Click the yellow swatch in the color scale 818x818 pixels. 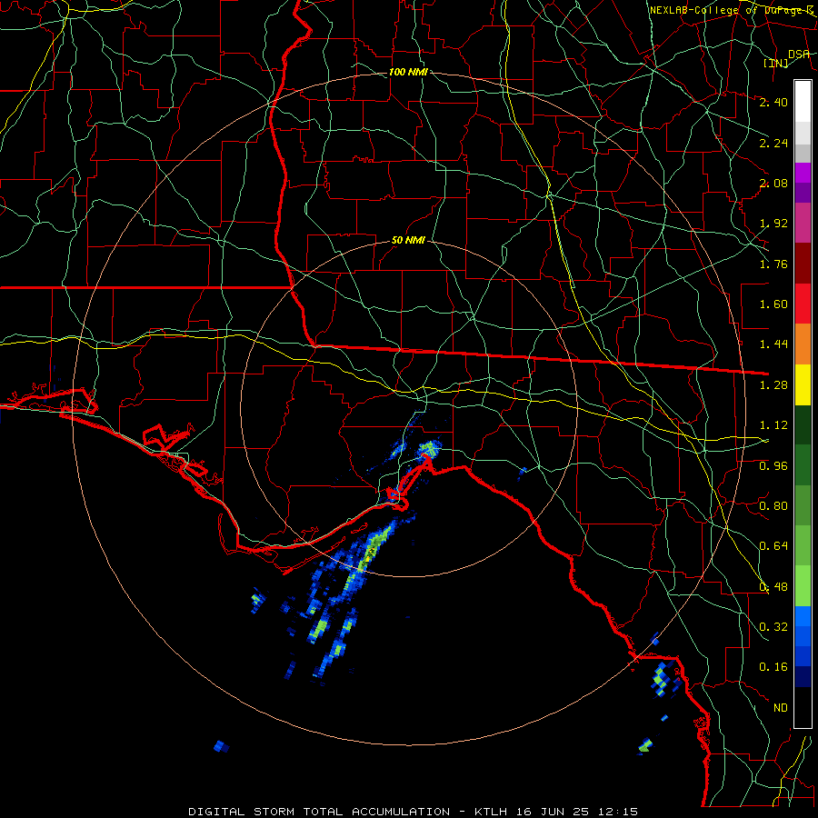pos(803,384)
